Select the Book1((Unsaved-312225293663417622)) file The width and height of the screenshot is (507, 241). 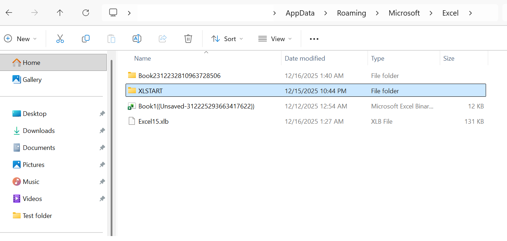(306, 106)
